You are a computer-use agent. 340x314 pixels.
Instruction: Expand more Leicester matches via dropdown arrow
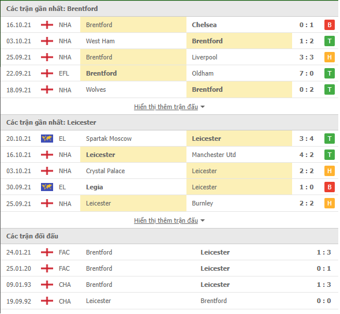point(203,220)
